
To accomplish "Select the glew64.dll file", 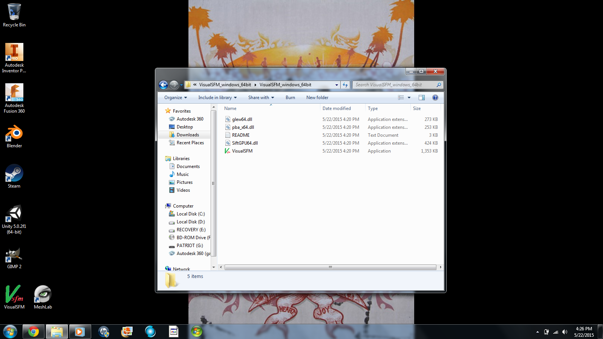I will (242, 119).
